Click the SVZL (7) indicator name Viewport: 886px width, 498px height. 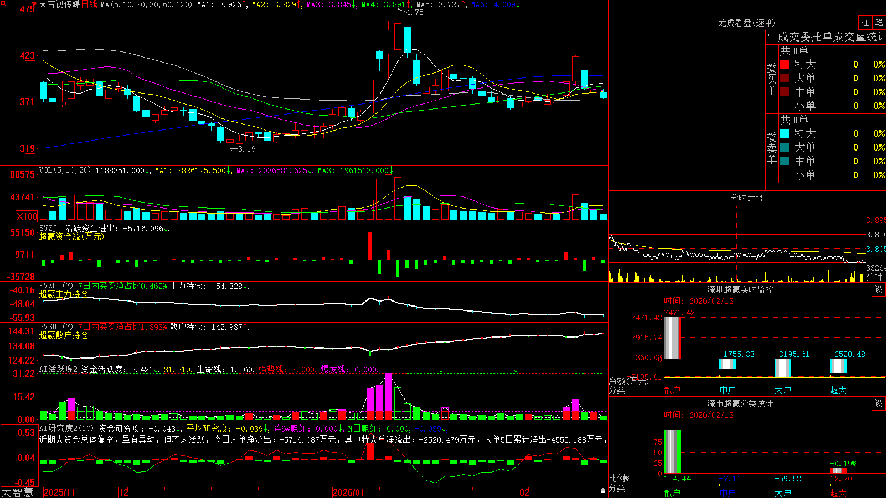click(56, 286)
